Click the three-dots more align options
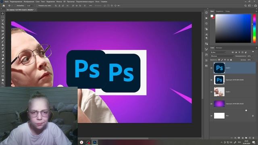The height and width of the screenshot is (145, 258). tap(90, 6)
